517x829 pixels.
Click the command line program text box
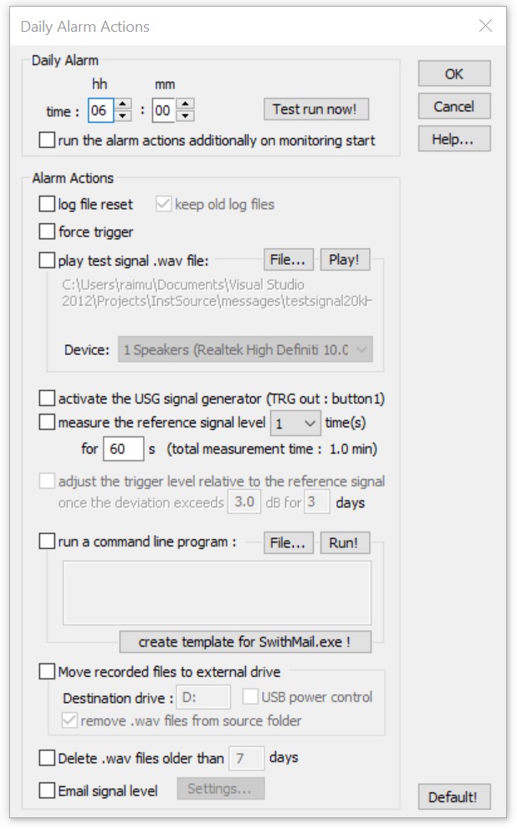coord(217,592)
